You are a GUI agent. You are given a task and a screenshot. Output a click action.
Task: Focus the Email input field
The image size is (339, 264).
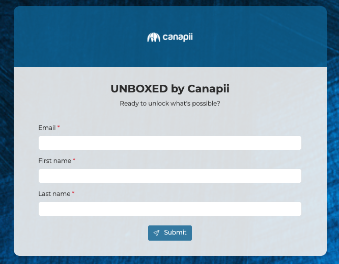point(169,143)
